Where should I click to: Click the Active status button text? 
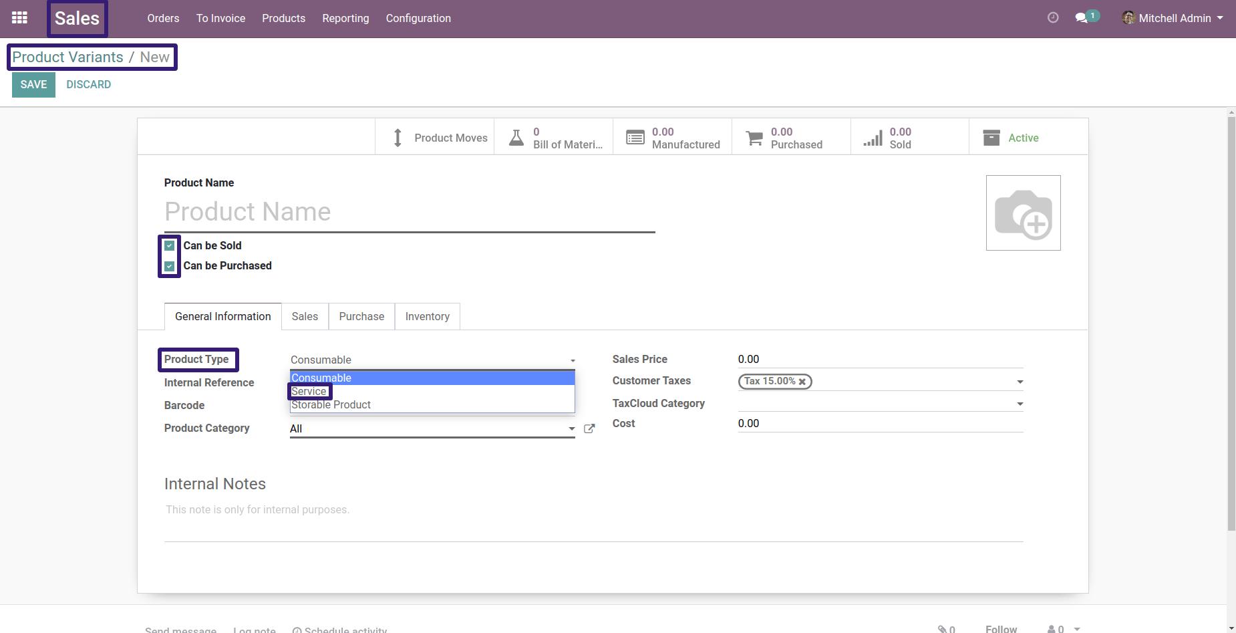(x=1024, y=138)
